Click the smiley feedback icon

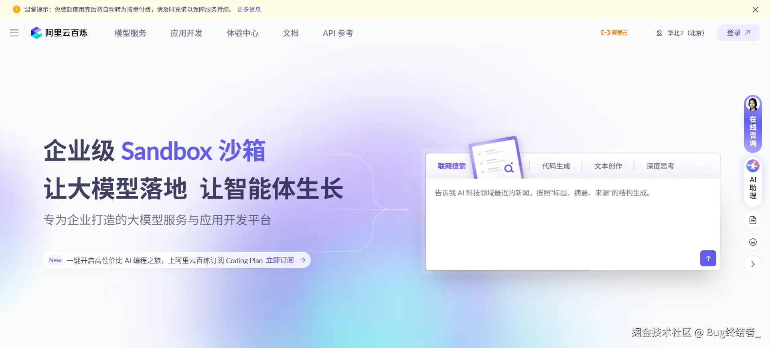tap(753, 242)
